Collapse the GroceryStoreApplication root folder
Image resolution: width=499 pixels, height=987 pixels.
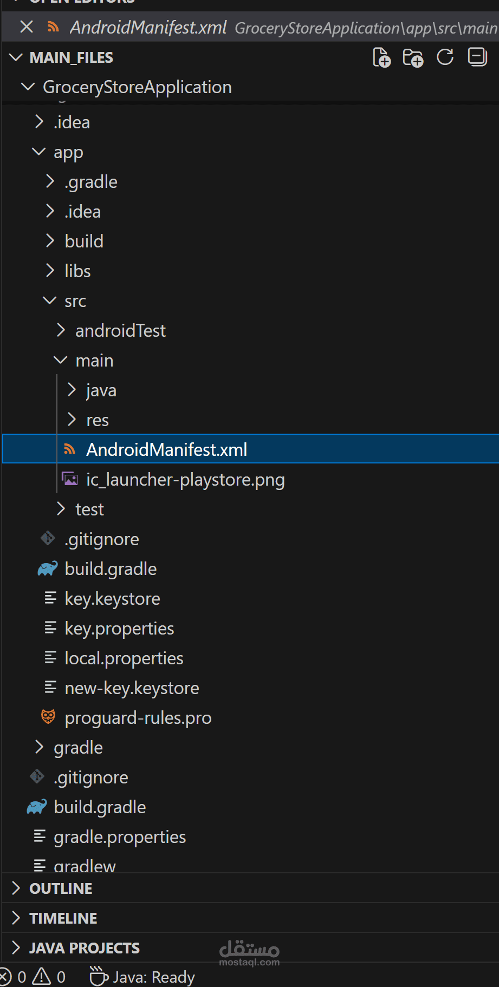click(137, 87)
